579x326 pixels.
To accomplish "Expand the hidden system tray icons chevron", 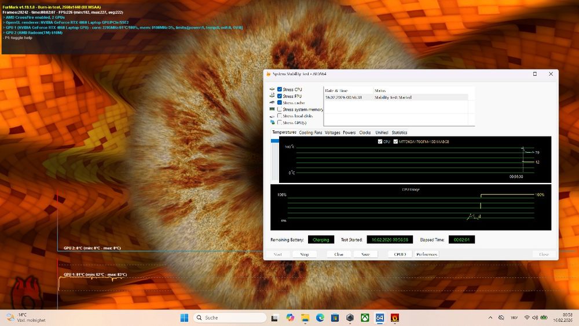I will (490, 318).
